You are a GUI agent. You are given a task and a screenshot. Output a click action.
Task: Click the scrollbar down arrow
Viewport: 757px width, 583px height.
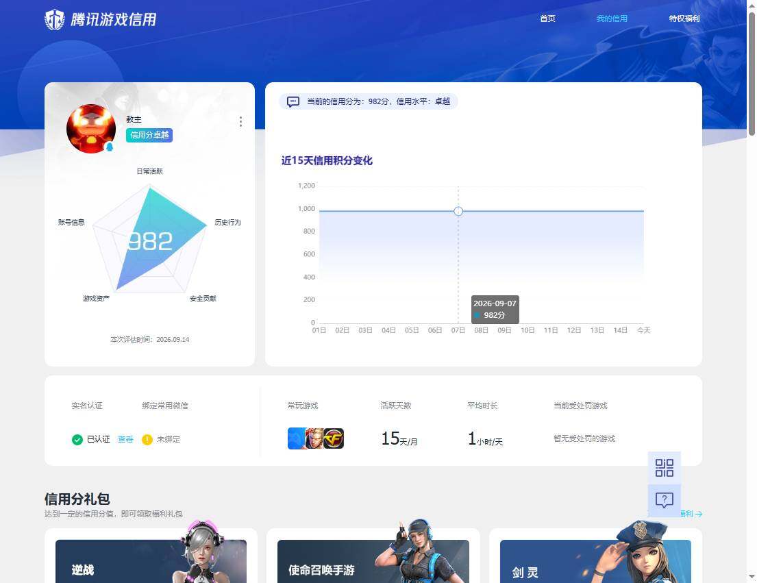(x=752, y=576)
